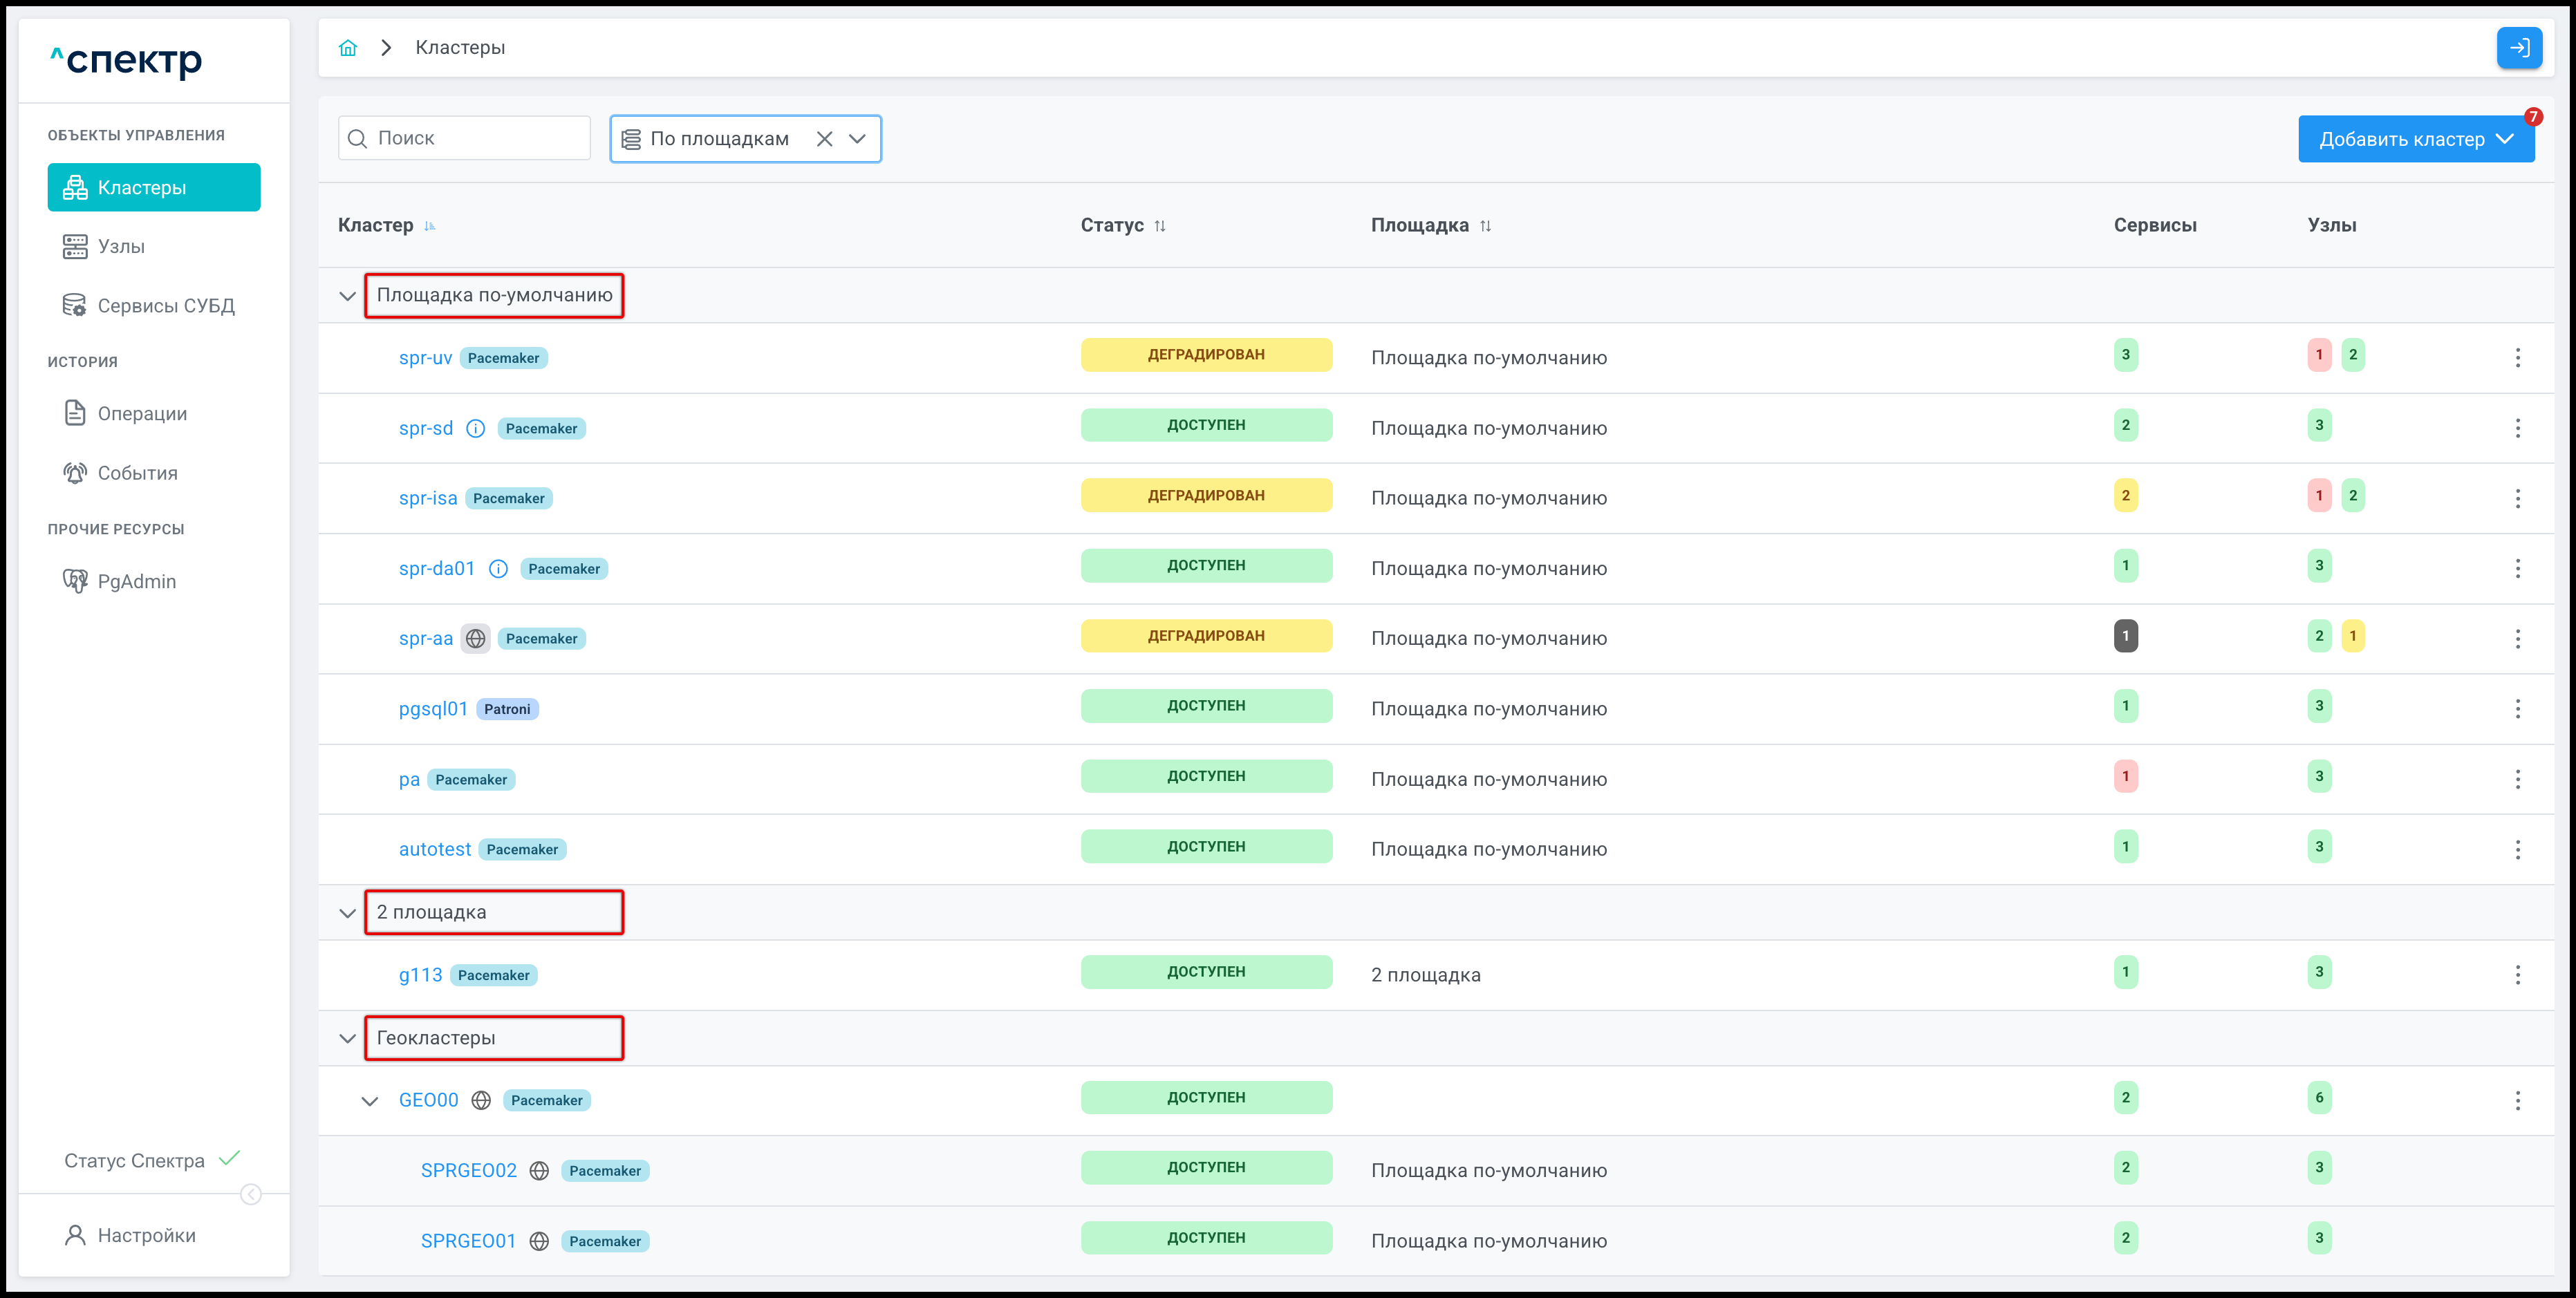Clear the 'По площадкам' grouping filter
The height and width of the screenshot is (1298, 2576).
click(824, 139)
